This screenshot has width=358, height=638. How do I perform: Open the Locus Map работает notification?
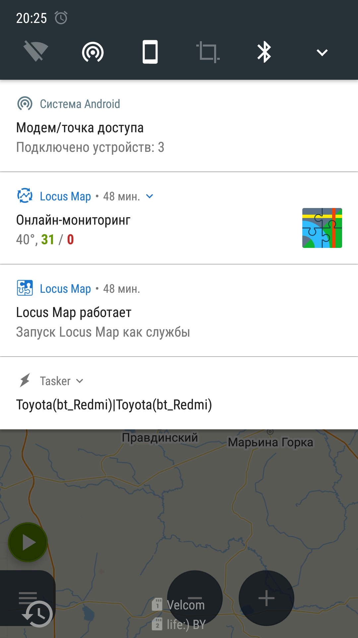(179, 311)
